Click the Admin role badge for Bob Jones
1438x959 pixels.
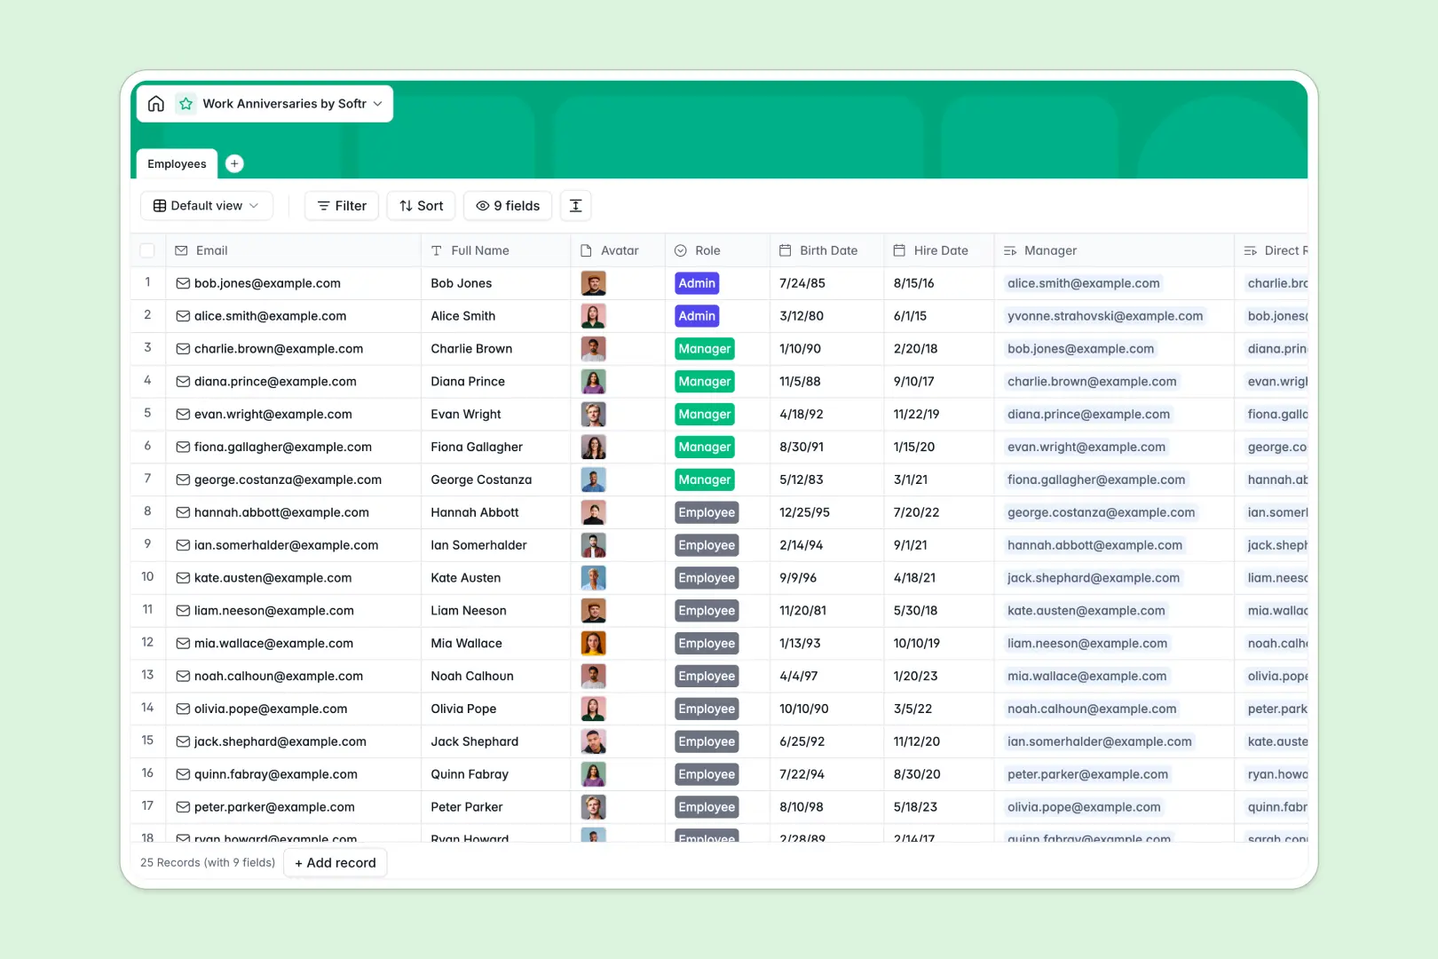click(x=697, y=282)
